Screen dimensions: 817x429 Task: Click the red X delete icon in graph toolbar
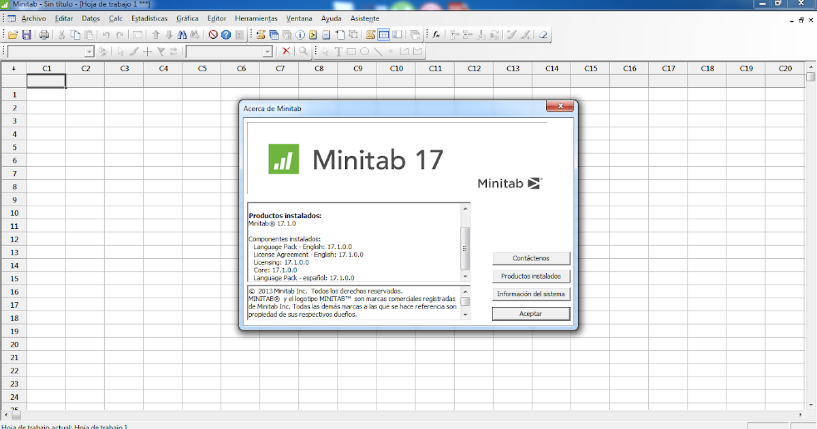pyautogui.click(x=287, y=51)
